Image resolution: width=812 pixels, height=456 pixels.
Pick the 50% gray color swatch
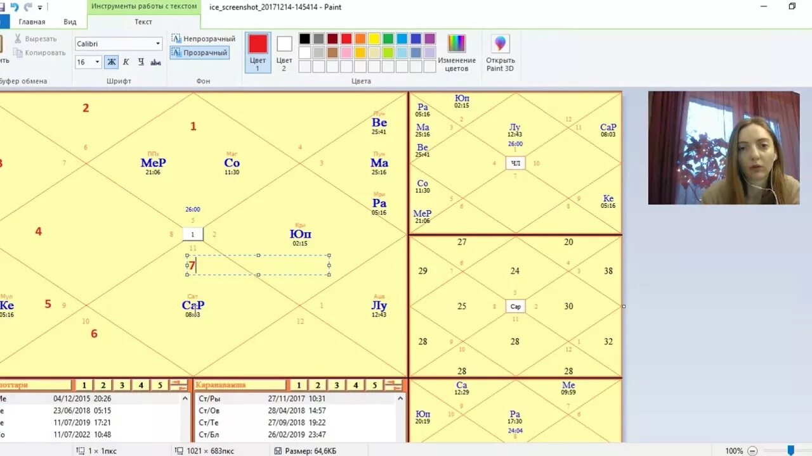[318, 39]
